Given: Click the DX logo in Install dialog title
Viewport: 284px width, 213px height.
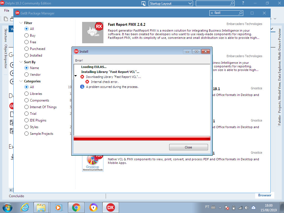Looking at the screenshot, I should (76, 51).
